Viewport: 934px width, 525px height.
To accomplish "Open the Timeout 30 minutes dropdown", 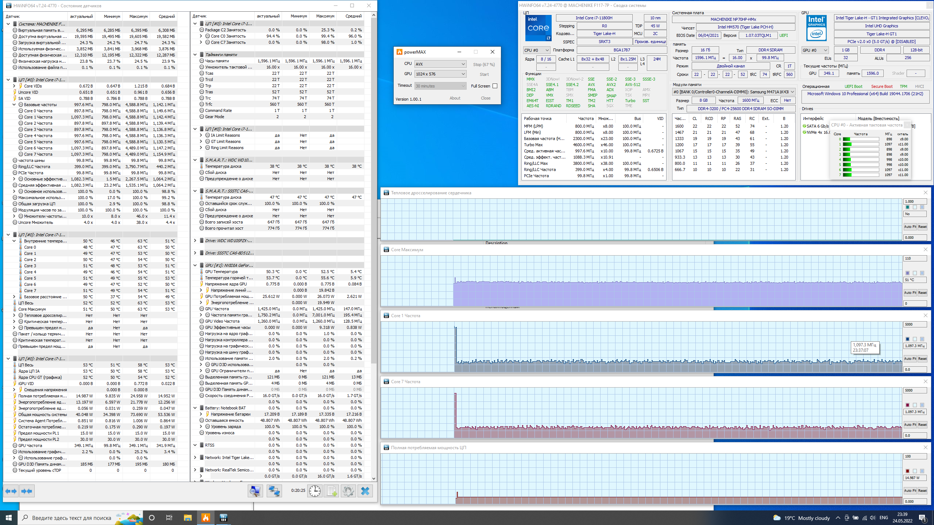I will click(x=440, y=86).
